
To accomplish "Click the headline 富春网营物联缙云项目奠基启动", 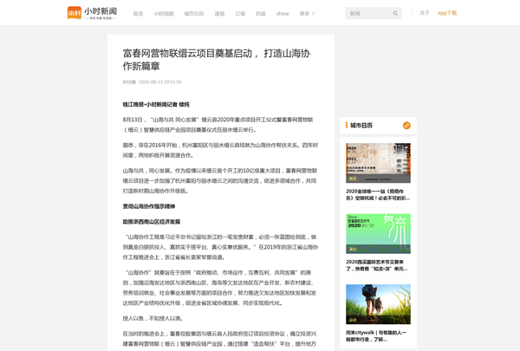I will pyautogui.click(x=217, y=60).
